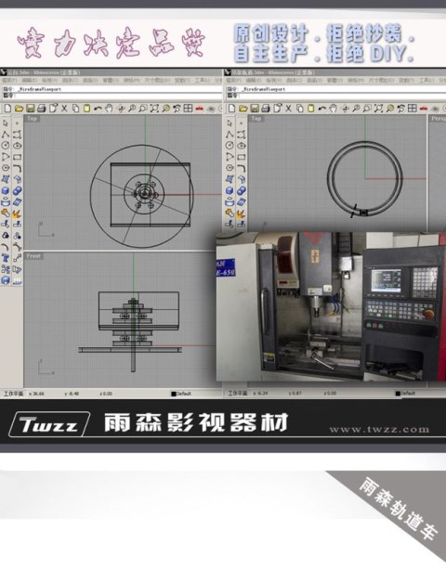The image size is (446, 569).
Task: Select the Text T tool in left window
Action: click(6, 258)
